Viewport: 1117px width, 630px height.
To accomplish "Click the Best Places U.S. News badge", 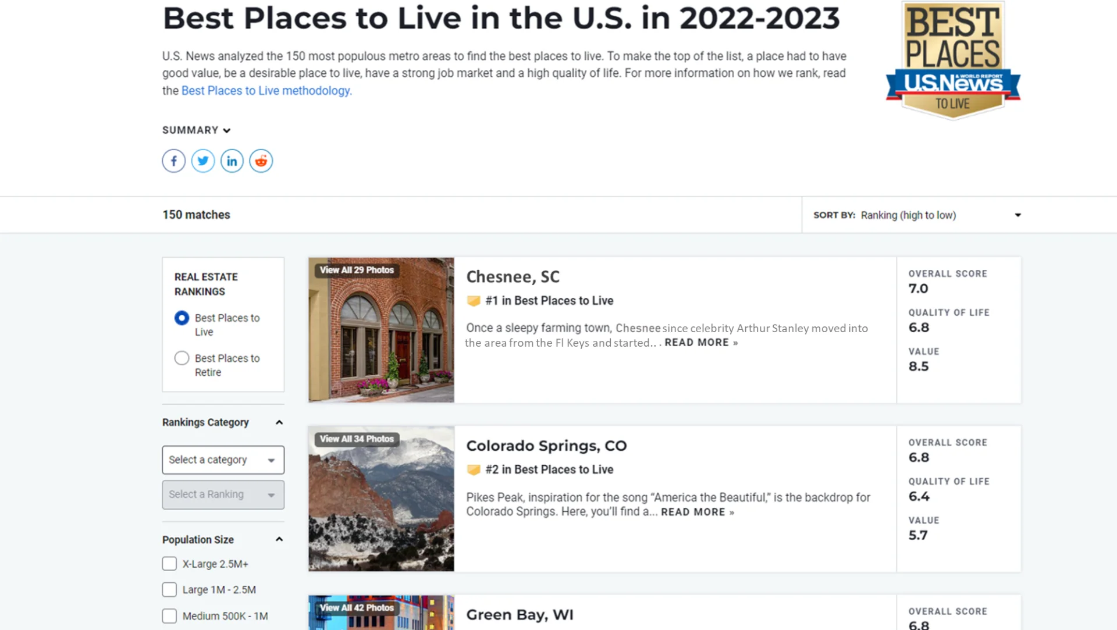I will (953, 60).
